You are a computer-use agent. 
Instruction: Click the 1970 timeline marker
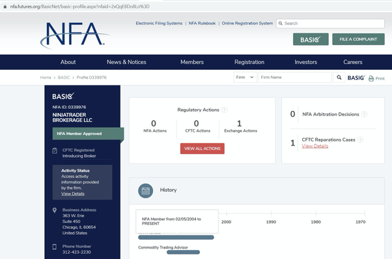(361, 222)
